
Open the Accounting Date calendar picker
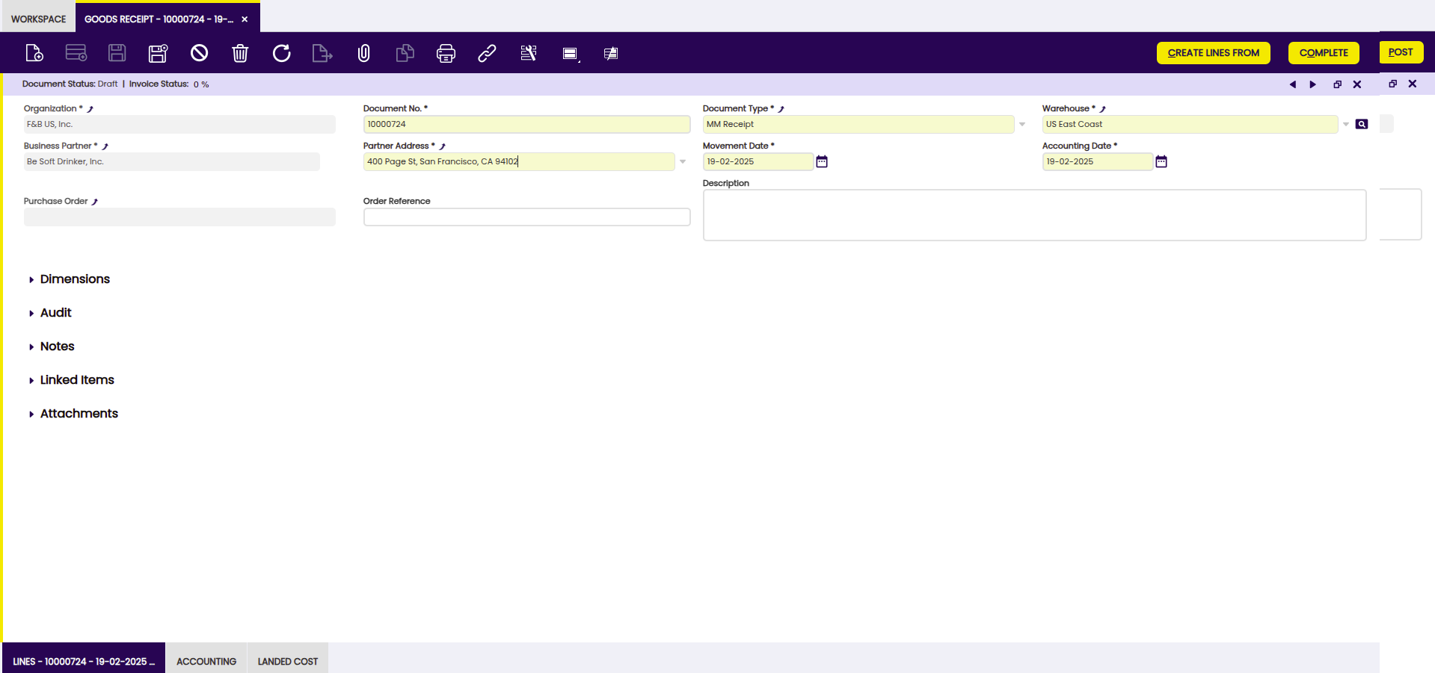coord(1161,161)
